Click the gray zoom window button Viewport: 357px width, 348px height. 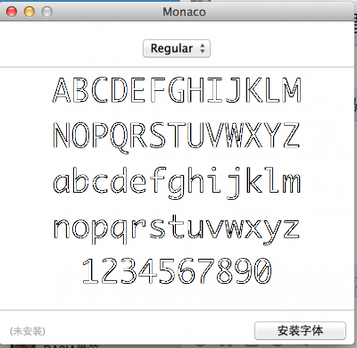point(47,12)
